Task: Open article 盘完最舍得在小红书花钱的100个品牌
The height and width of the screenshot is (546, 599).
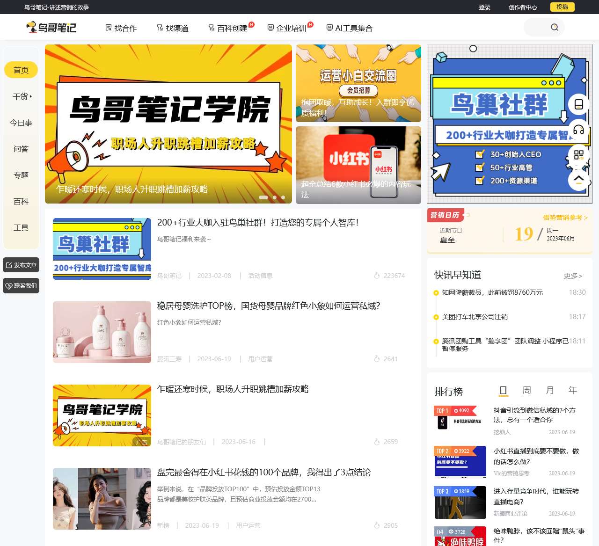Action: tap(264, 473)
